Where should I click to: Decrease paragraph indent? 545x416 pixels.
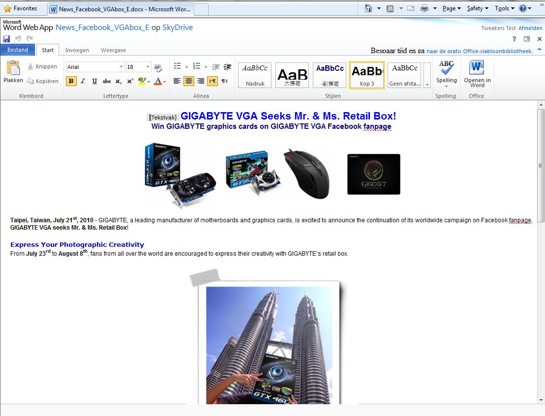[215, 66]
